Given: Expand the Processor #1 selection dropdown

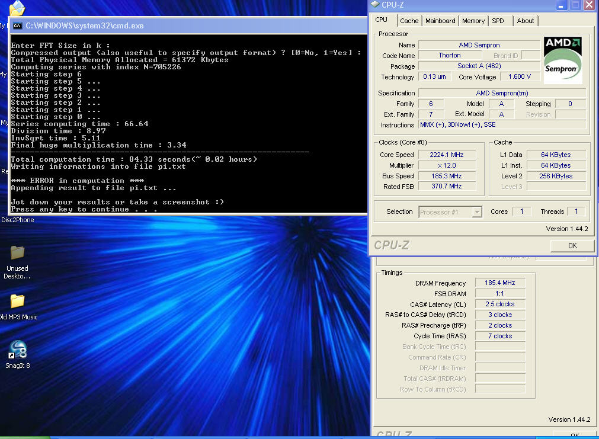Looking at the screenshot, I should [x=477, y=212].
